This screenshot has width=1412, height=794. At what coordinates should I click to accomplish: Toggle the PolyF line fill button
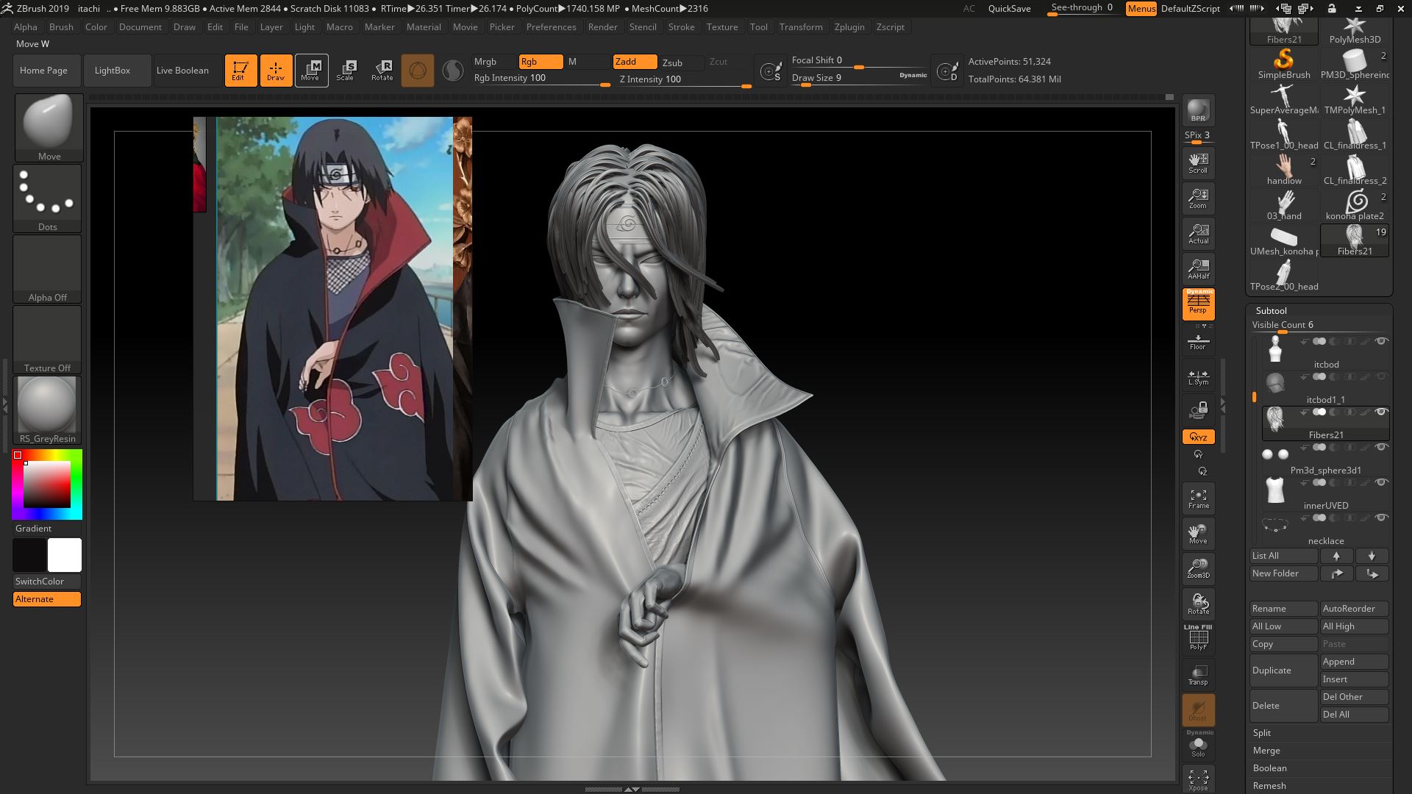tap(1198, 637)
